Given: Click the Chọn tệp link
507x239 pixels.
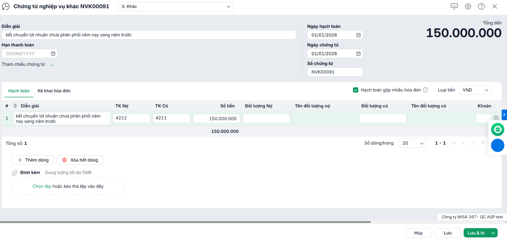Looking at the screenshot, I should [42, 187].
